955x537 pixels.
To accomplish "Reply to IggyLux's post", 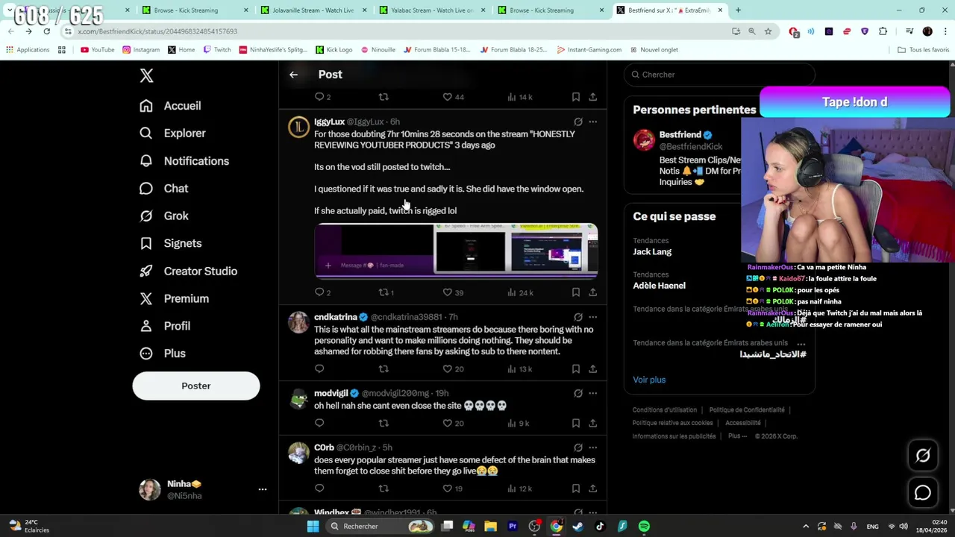I will (x=322, y=292).
